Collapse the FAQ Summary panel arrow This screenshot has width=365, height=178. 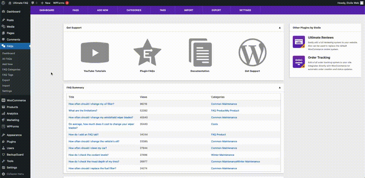tap(280, 88)
